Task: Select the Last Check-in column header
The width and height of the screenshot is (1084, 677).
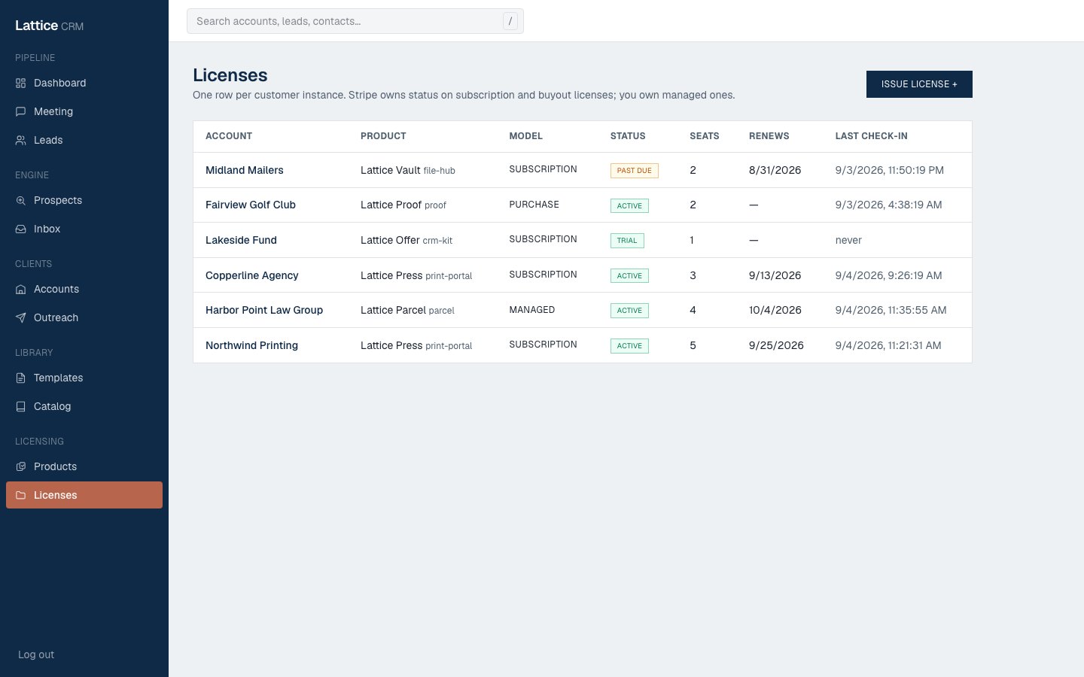Action: click(872, 136)
